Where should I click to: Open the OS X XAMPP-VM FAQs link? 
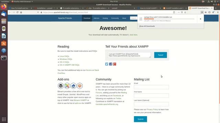click(x=69, y=65)
